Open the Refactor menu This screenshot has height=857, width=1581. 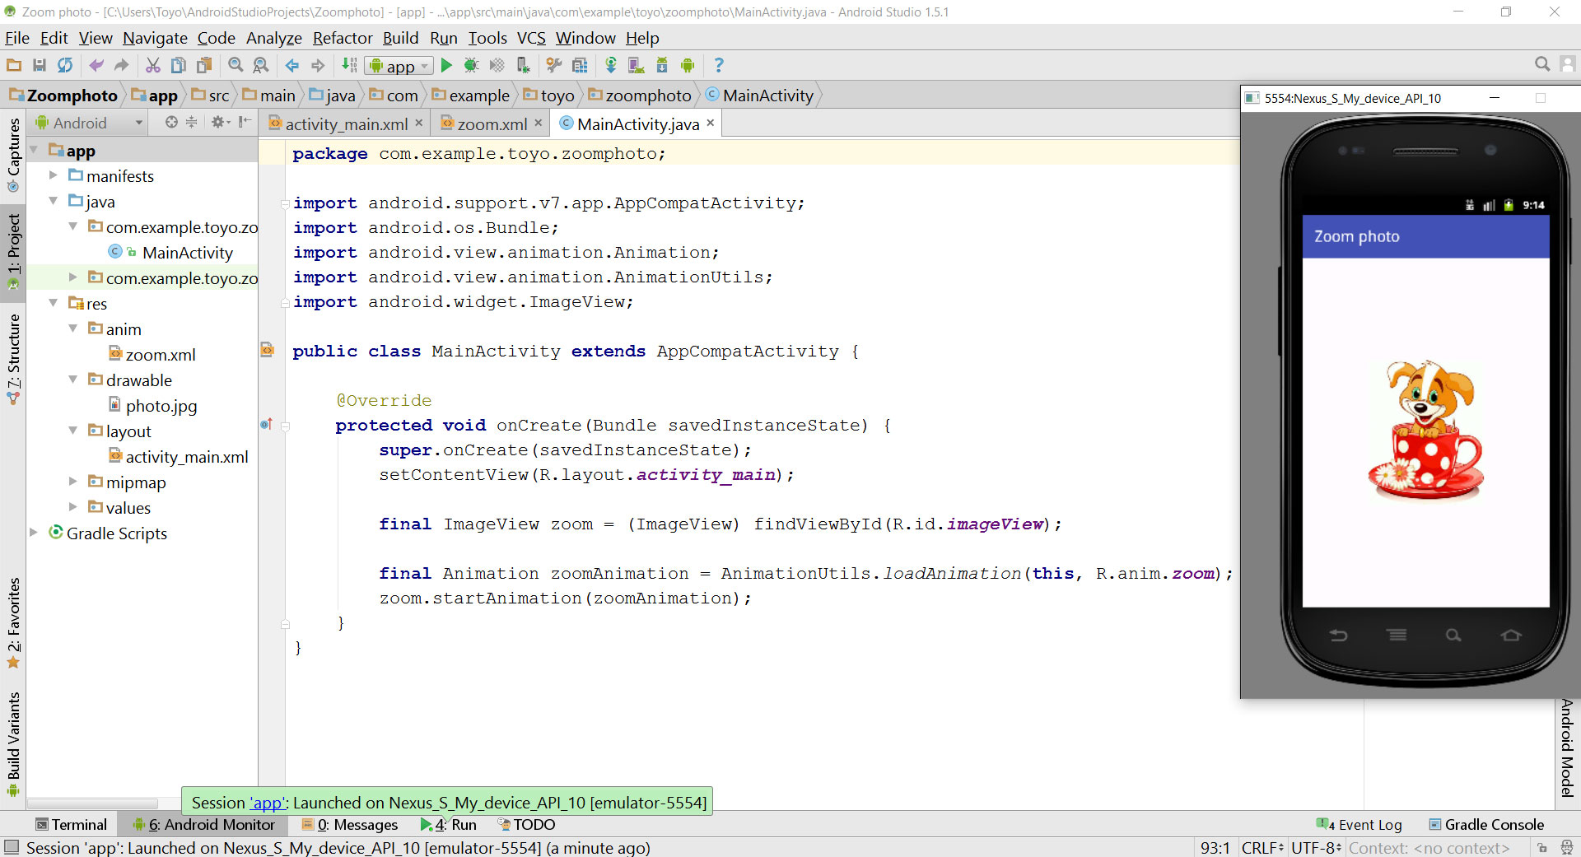343,38
